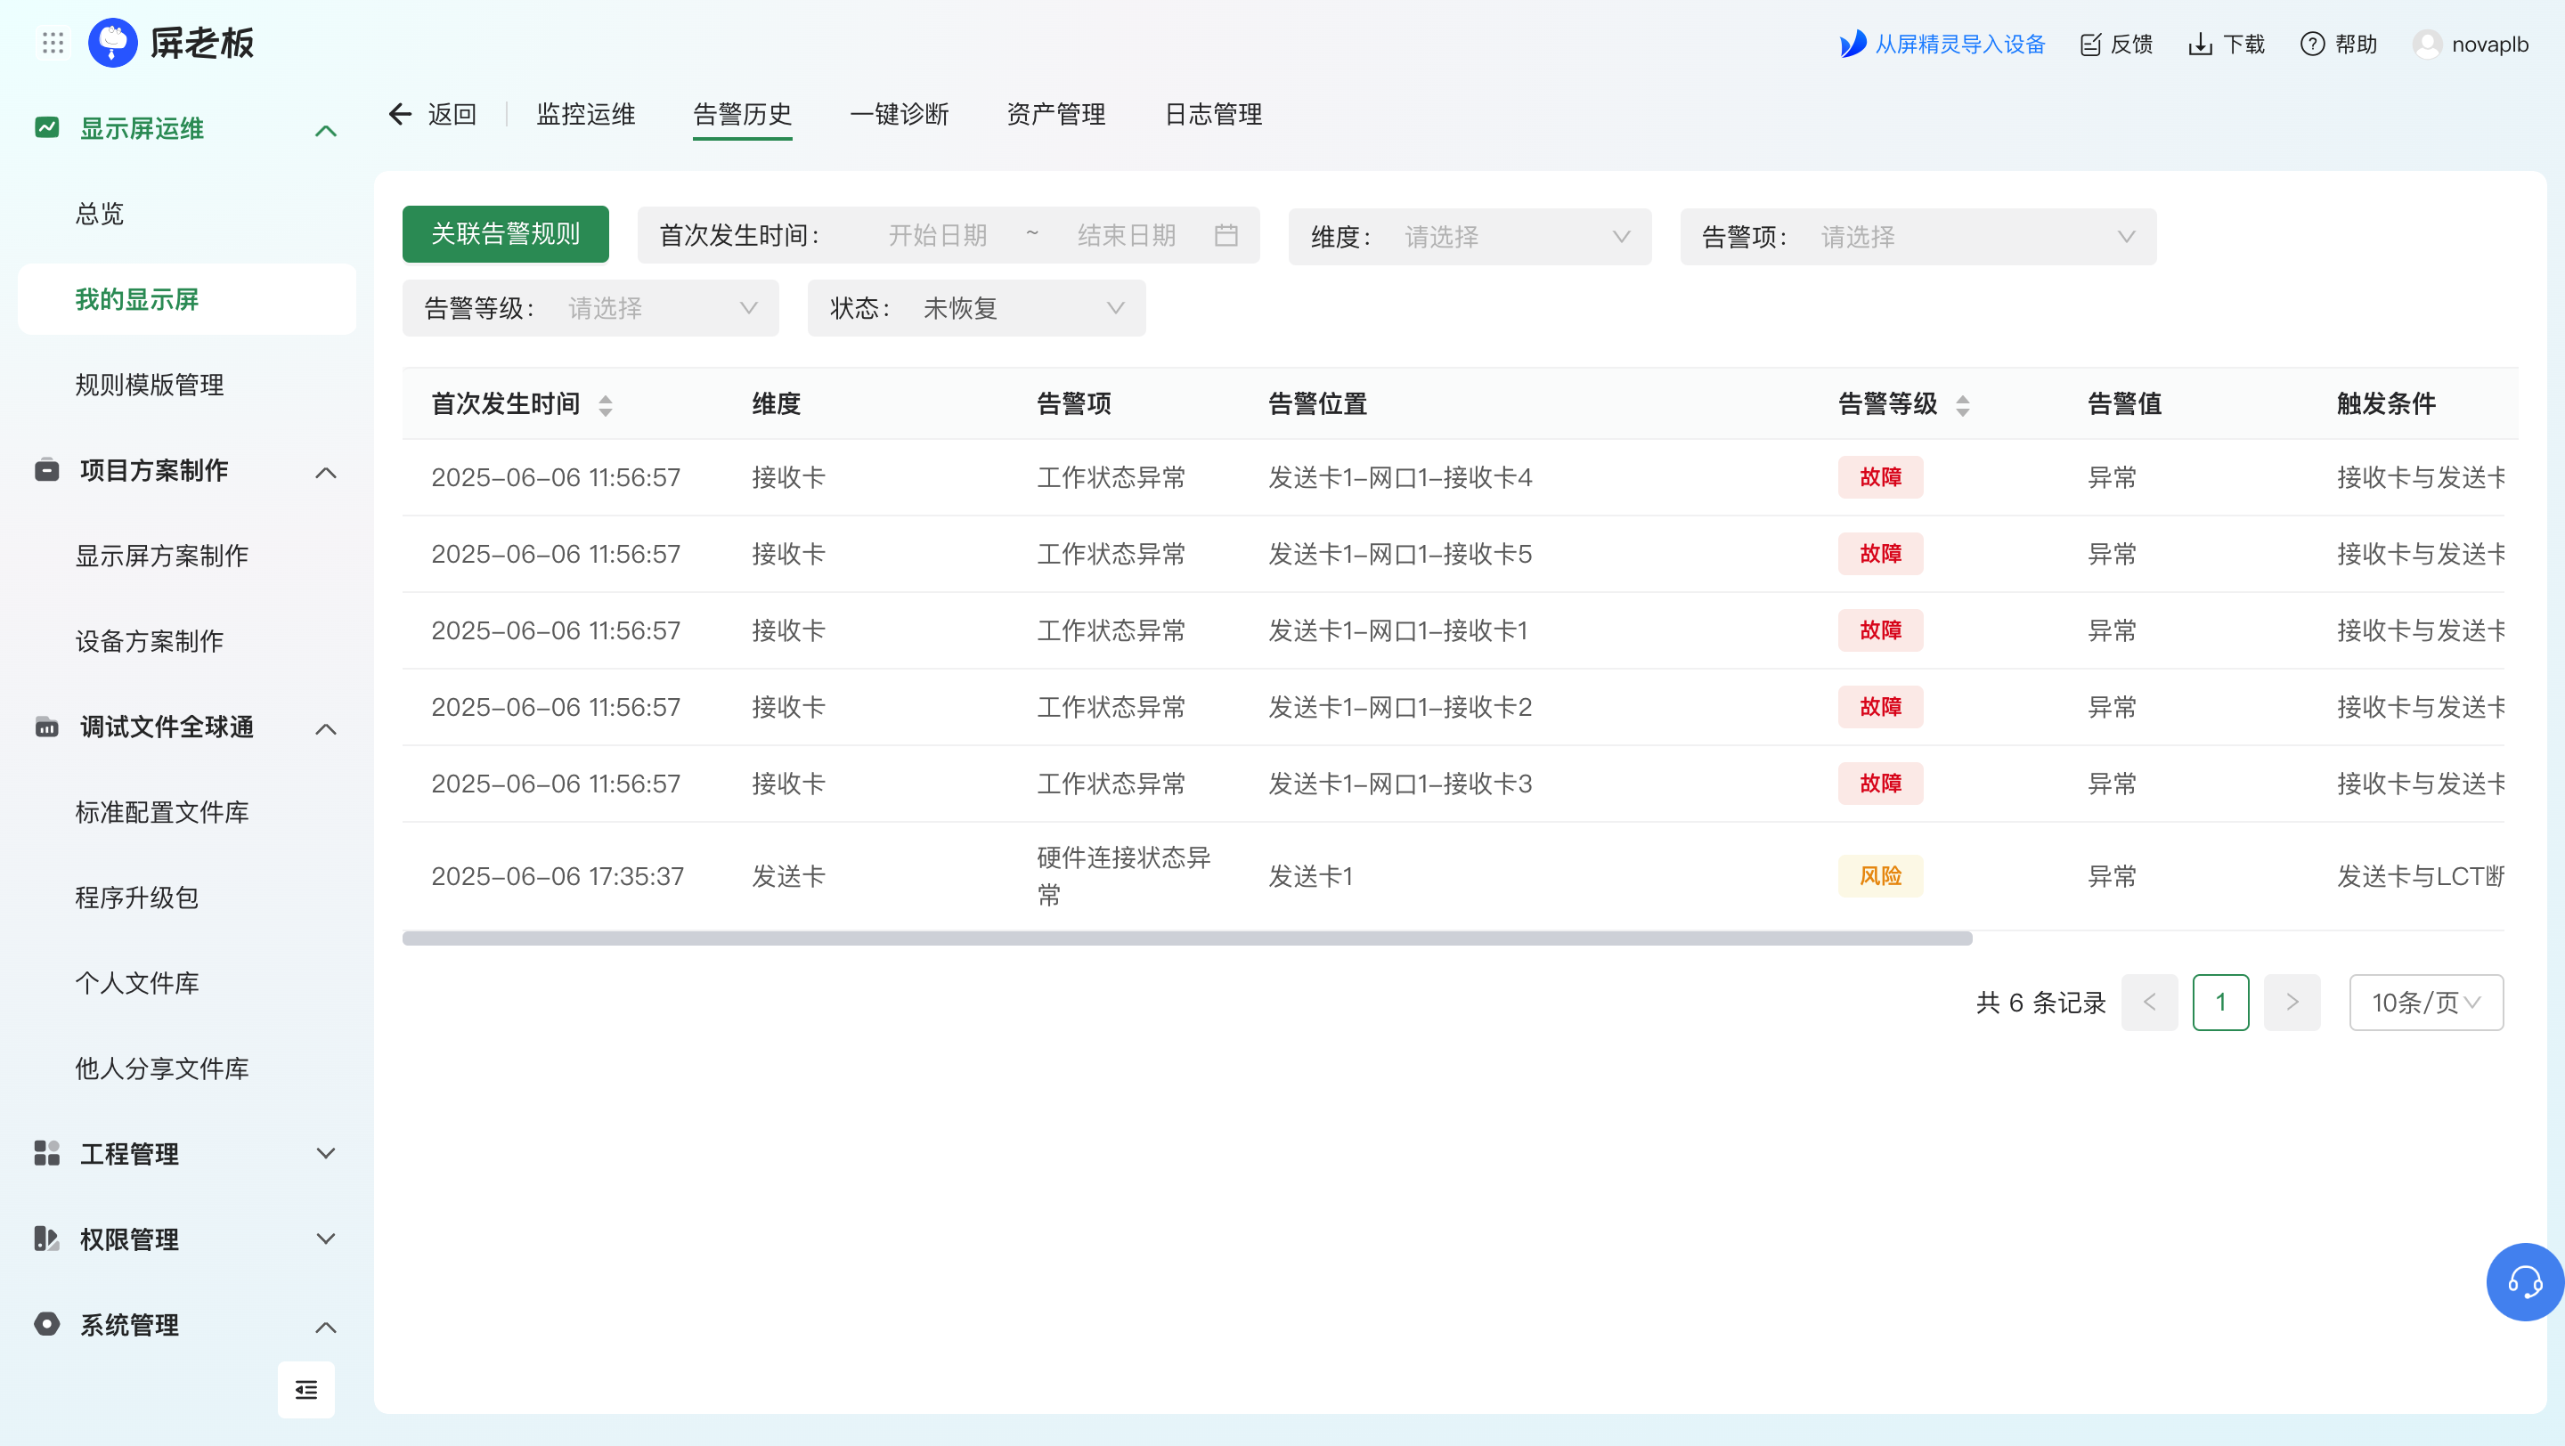Open the customer service headset button
Viewport: 2565px width, 1446px height.
click(x=2524, y=1282)
